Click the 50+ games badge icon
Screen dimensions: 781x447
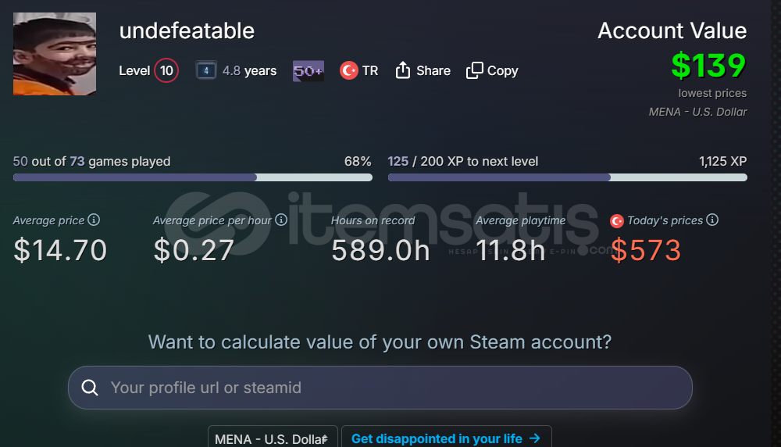click(x=308, y=70)
